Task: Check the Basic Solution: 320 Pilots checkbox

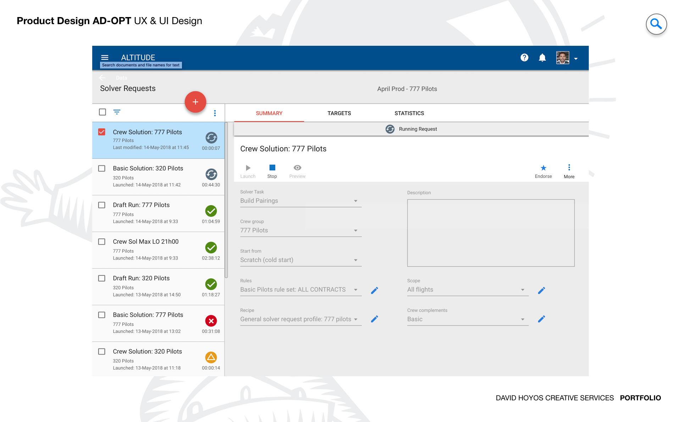Action: (x=102, y=168)
